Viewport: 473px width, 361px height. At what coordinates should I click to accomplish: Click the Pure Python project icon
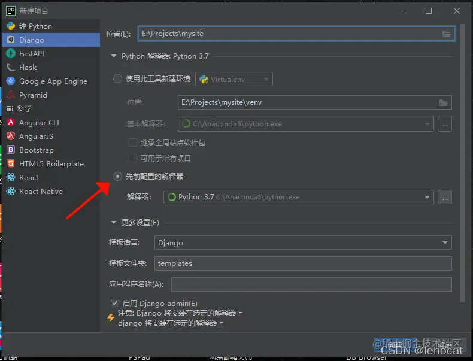pos(11,26)
